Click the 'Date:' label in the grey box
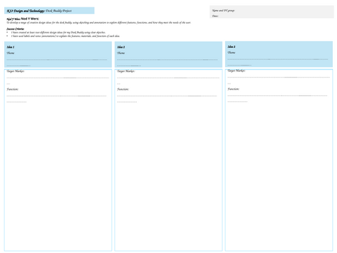337x253 pixels. pyautogui.click(x=215, y=16)
